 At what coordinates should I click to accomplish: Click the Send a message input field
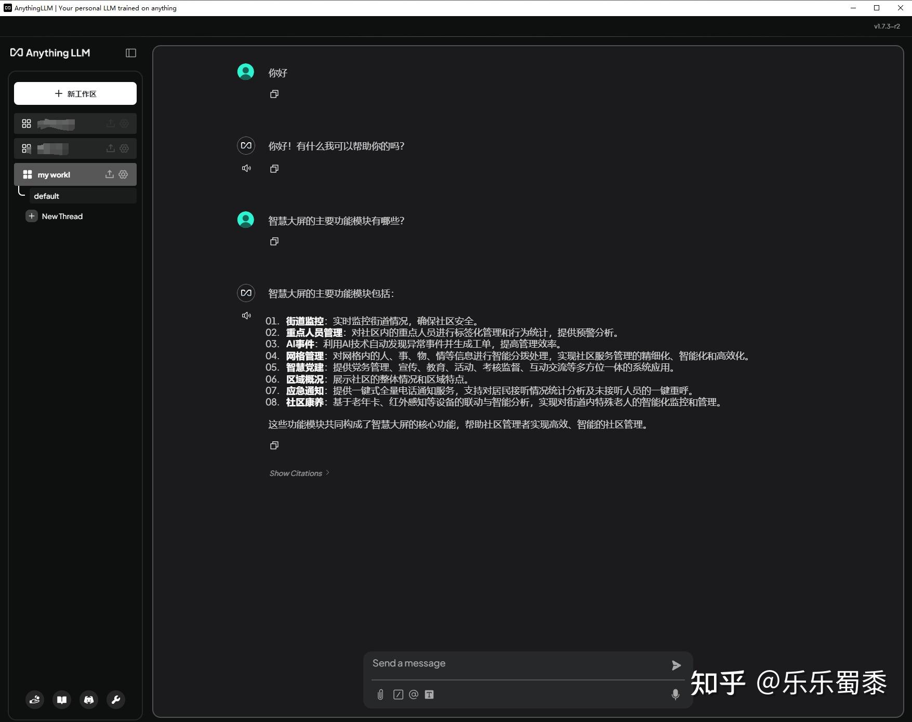click(520, 663)
